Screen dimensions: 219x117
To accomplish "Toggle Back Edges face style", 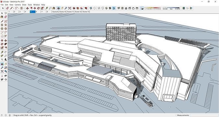I will tap(95, 8).
